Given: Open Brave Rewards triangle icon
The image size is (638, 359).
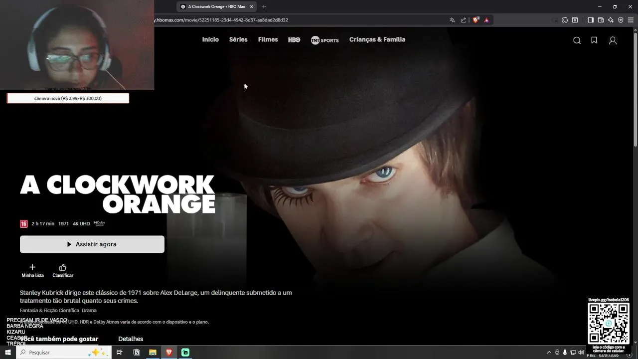Looking at the screenshot, I should point(486,20).
